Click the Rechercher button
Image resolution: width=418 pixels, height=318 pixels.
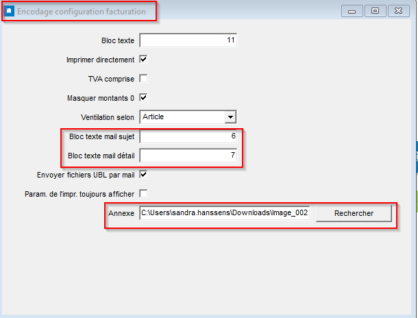(x=354, y=213)
